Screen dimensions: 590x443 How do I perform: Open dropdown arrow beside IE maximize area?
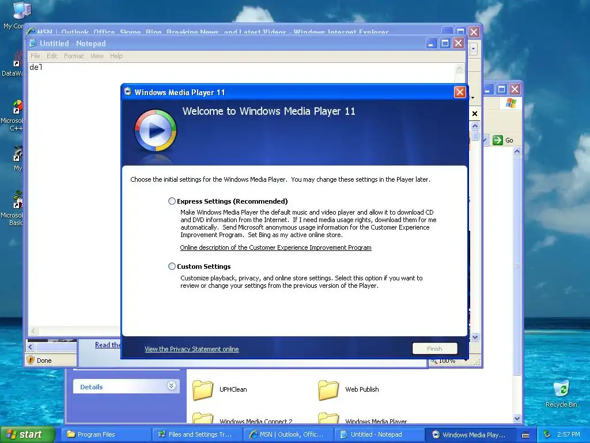(474, 48)
